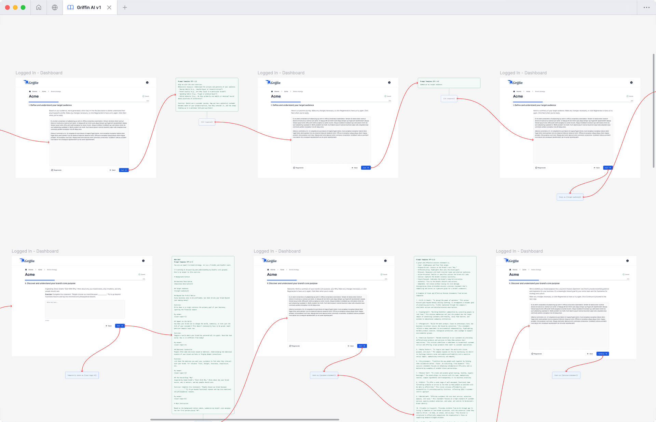Click the Griffin logo in the mission statement frame

pyautogui.click(x=511, y=261)
